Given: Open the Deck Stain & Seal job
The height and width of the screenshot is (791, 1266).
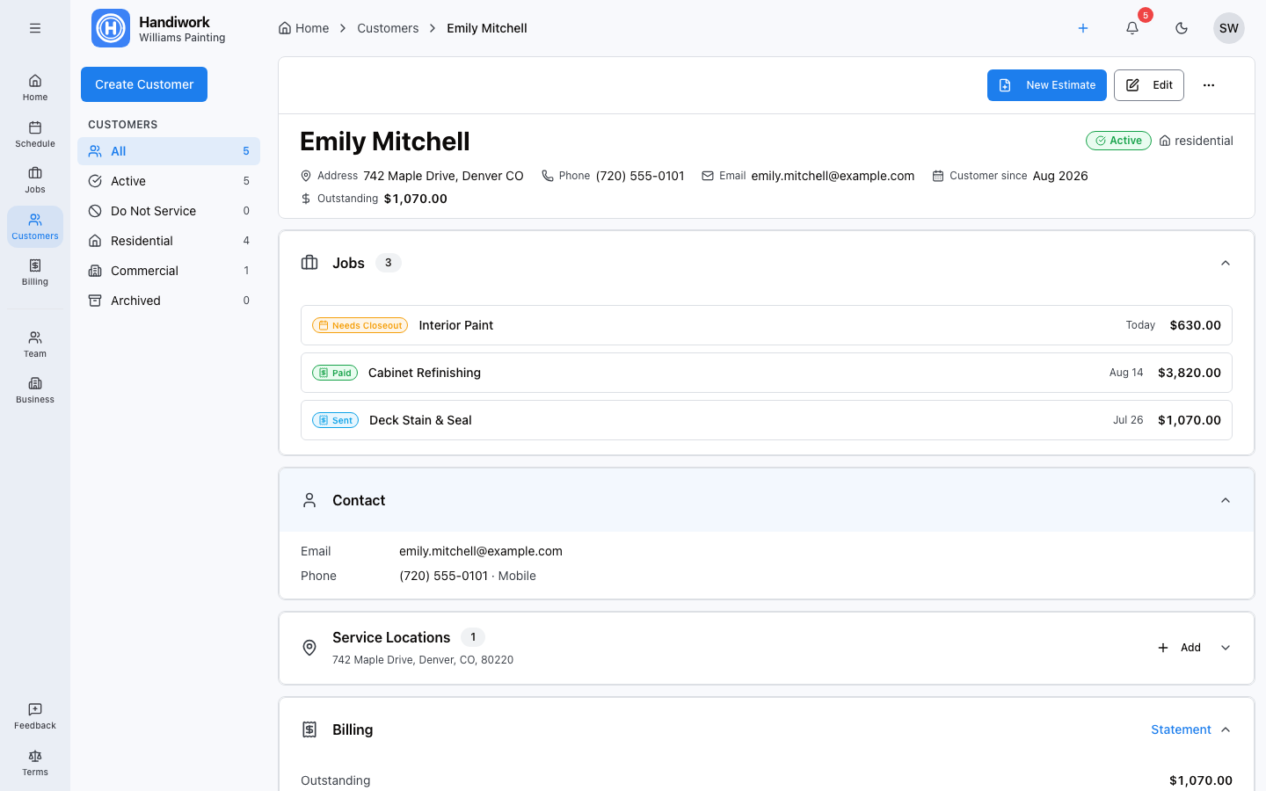Looking at the screenshot, I should [767, 420].
